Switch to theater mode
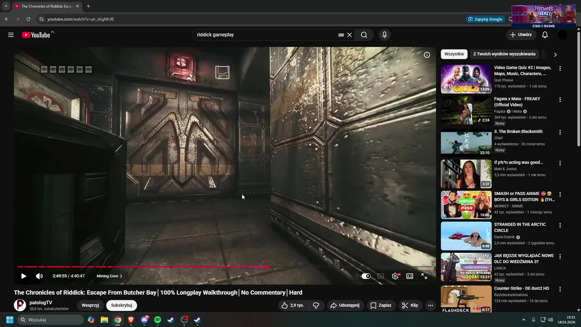The width and height of the screenshot is (581, 327). pyautogui.click(x=409, y=276)
